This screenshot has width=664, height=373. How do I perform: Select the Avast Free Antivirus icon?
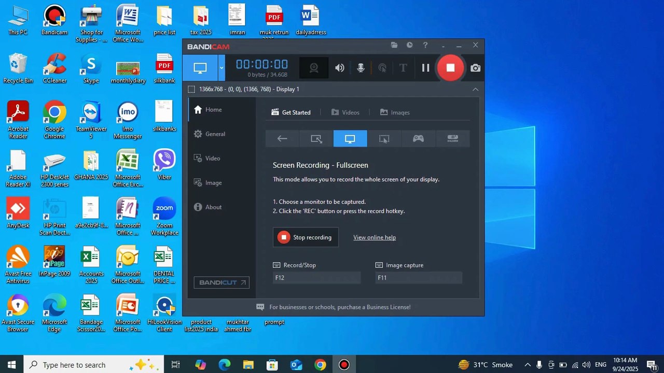point(18,265)
